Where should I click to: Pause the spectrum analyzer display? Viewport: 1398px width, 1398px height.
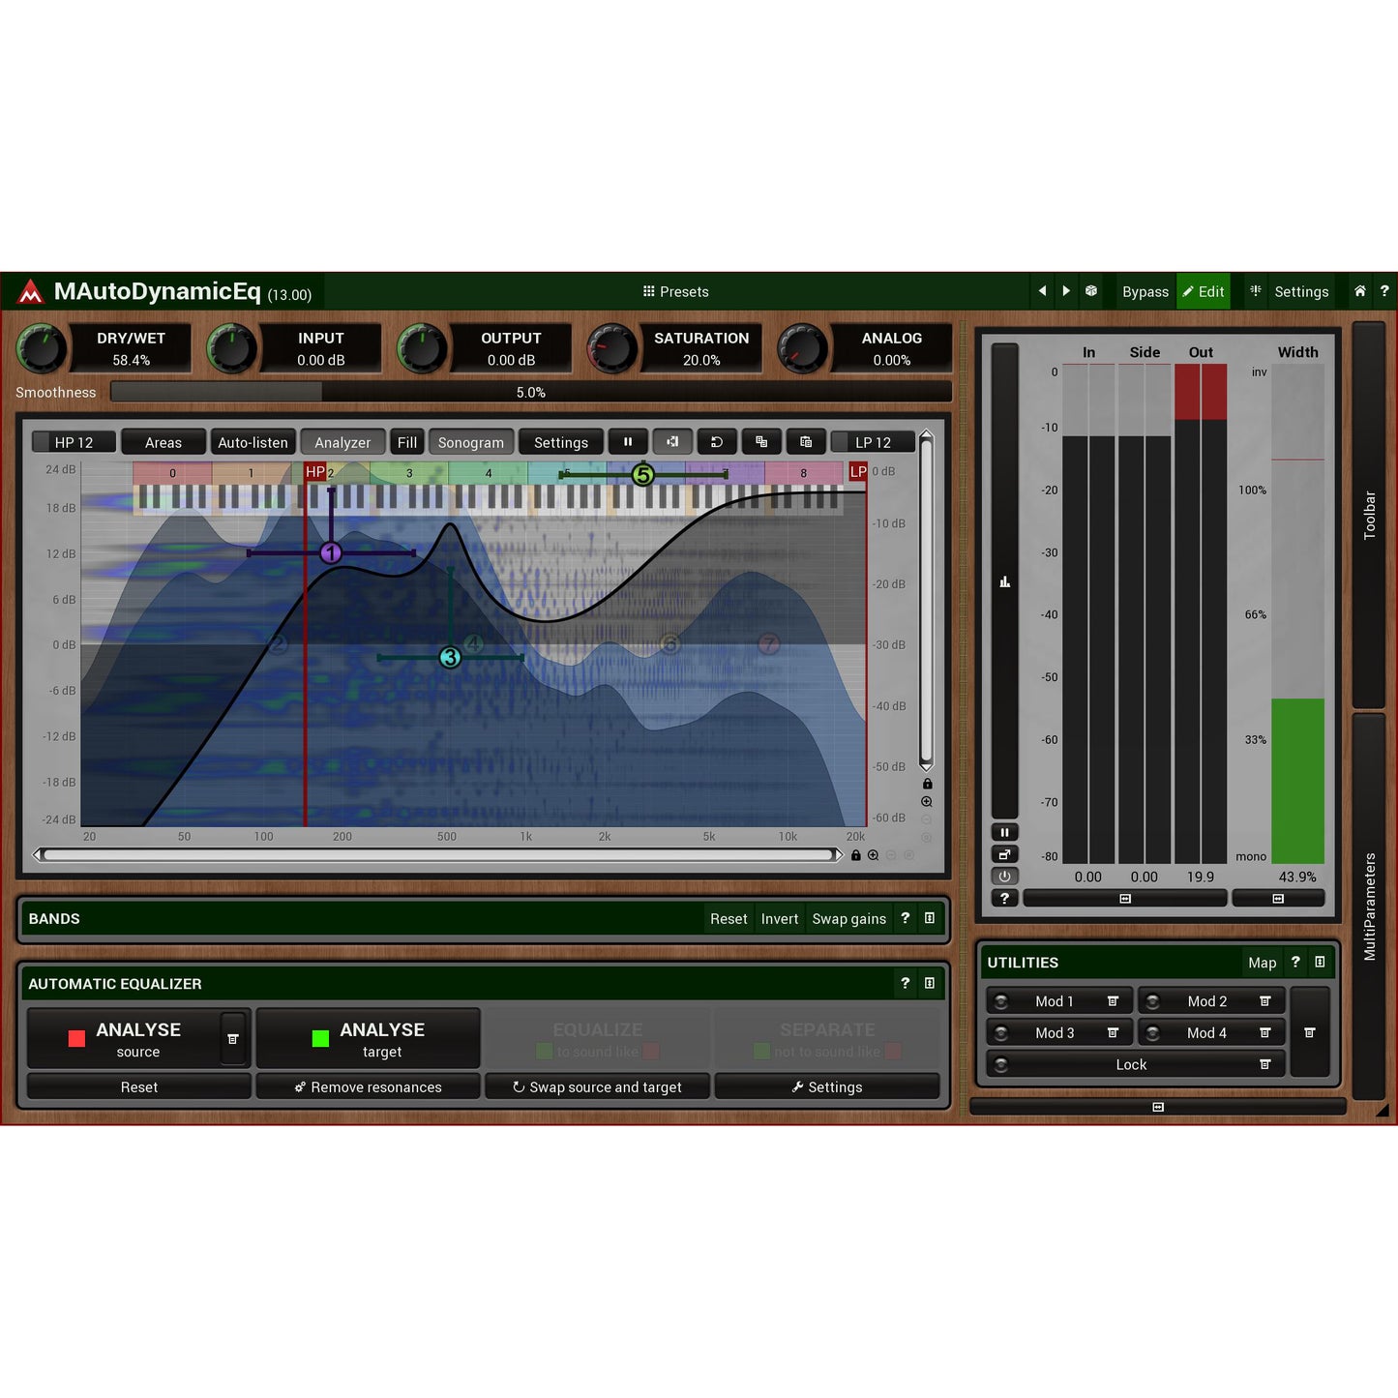pos(628,442)
